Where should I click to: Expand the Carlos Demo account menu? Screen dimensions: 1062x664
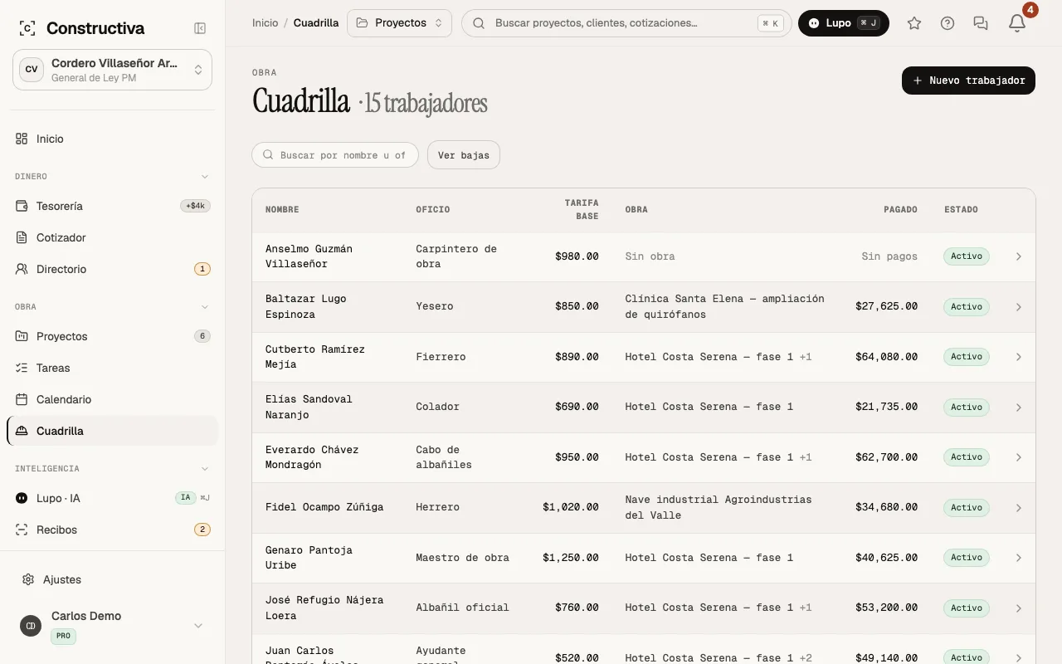(198, 626)
